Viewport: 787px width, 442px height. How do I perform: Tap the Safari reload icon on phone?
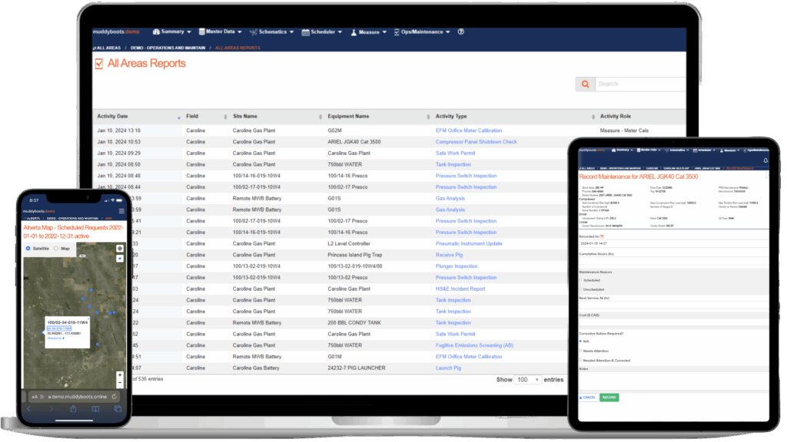pos(115,397)
